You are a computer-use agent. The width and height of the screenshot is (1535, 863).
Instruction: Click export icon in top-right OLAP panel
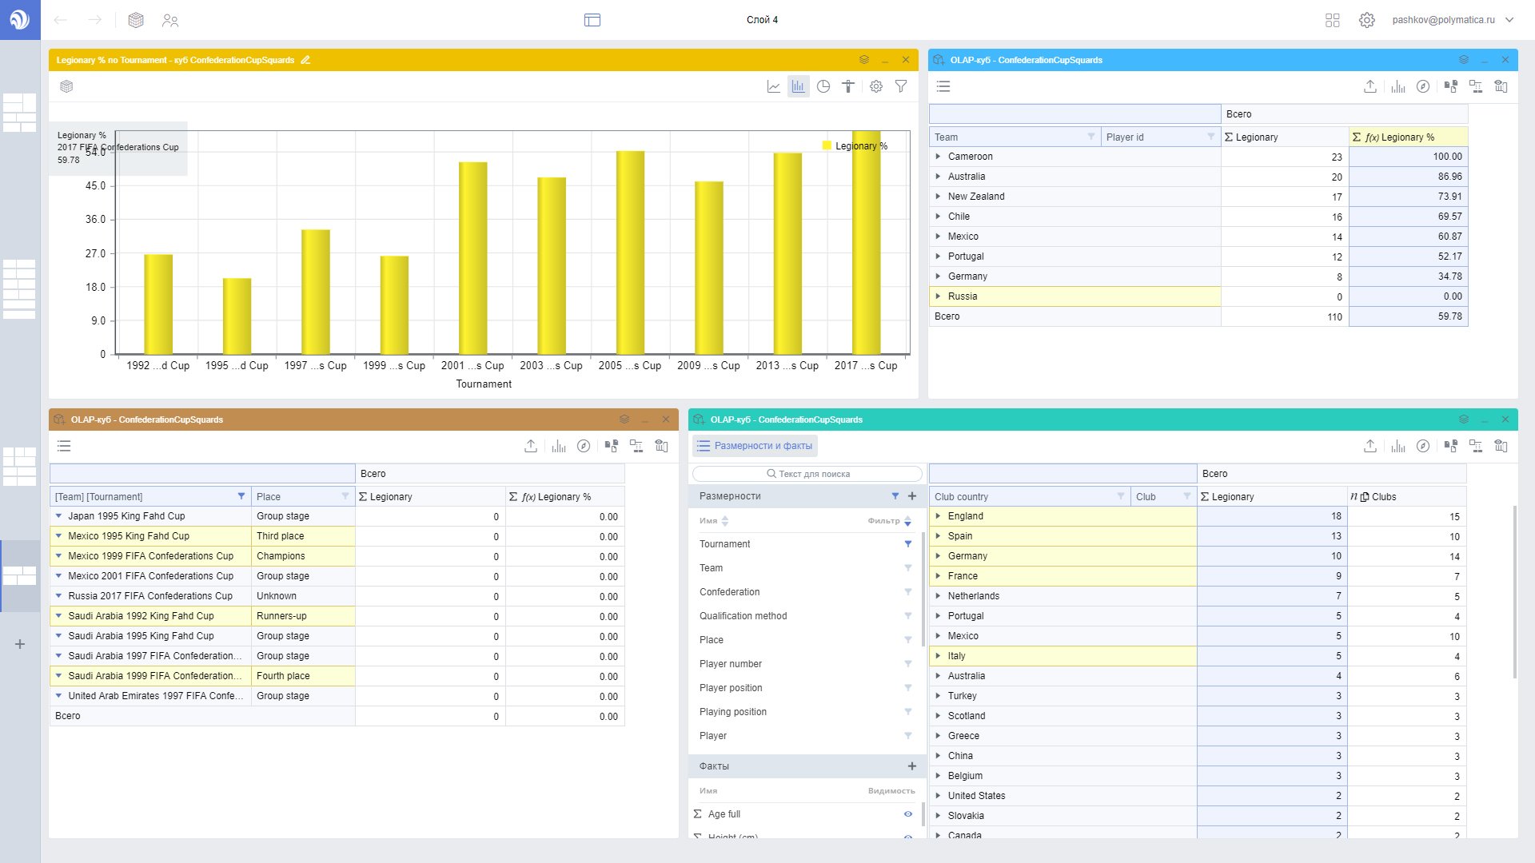(x=1370, y=86)
